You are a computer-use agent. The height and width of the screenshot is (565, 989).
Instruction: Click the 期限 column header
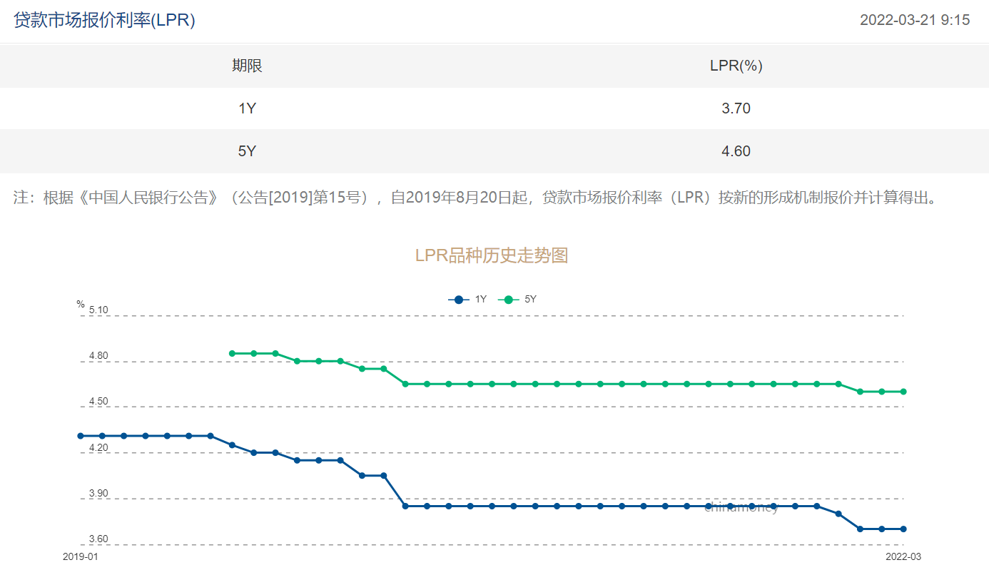pos(247,66)
